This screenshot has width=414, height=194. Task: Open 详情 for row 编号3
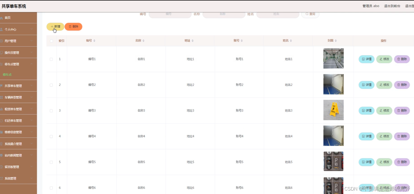[367, 111]
